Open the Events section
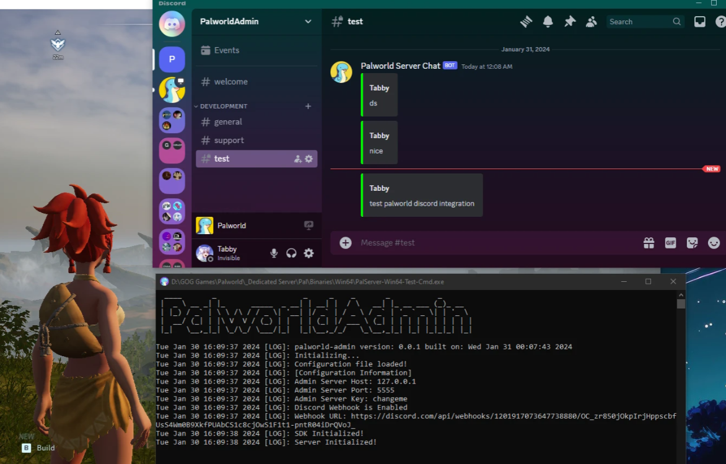Viewport: 726px width, 464px height. (x=226, y=50)
